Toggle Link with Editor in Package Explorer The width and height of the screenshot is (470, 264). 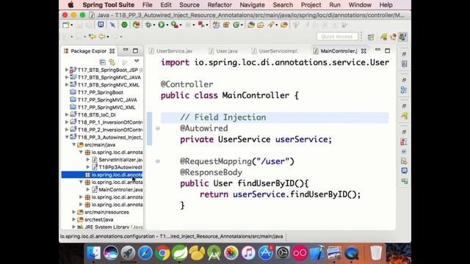[x=112, y=62]
